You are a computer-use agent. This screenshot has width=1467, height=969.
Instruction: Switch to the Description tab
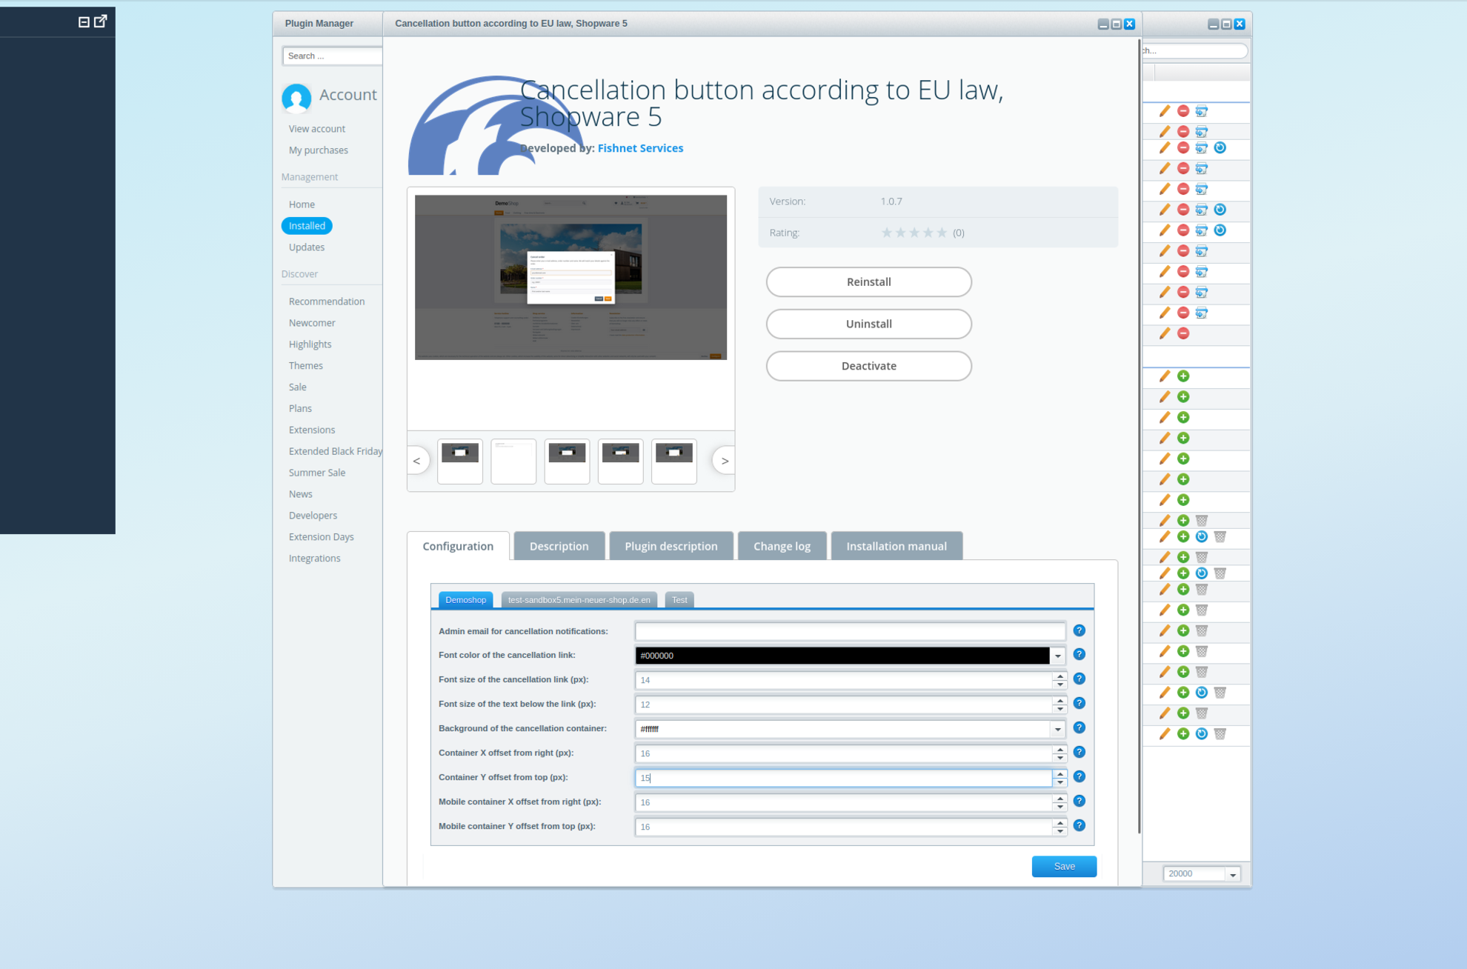tap(559, 546)
